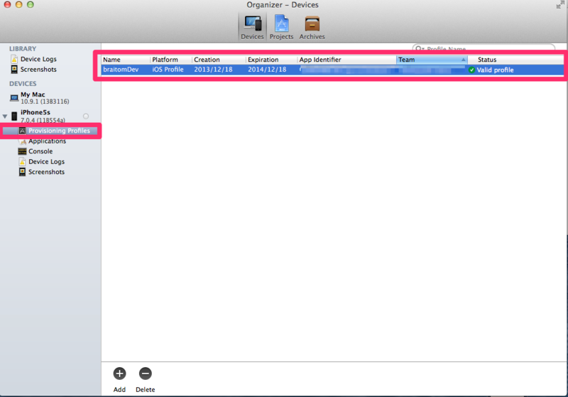This screenshot has height=397, width=568.
Task: Switch to the Devices toolbar tab
Action: click(253, 27)
